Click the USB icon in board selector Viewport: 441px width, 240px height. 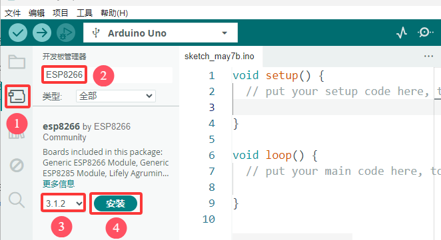(x=96, y=33)
